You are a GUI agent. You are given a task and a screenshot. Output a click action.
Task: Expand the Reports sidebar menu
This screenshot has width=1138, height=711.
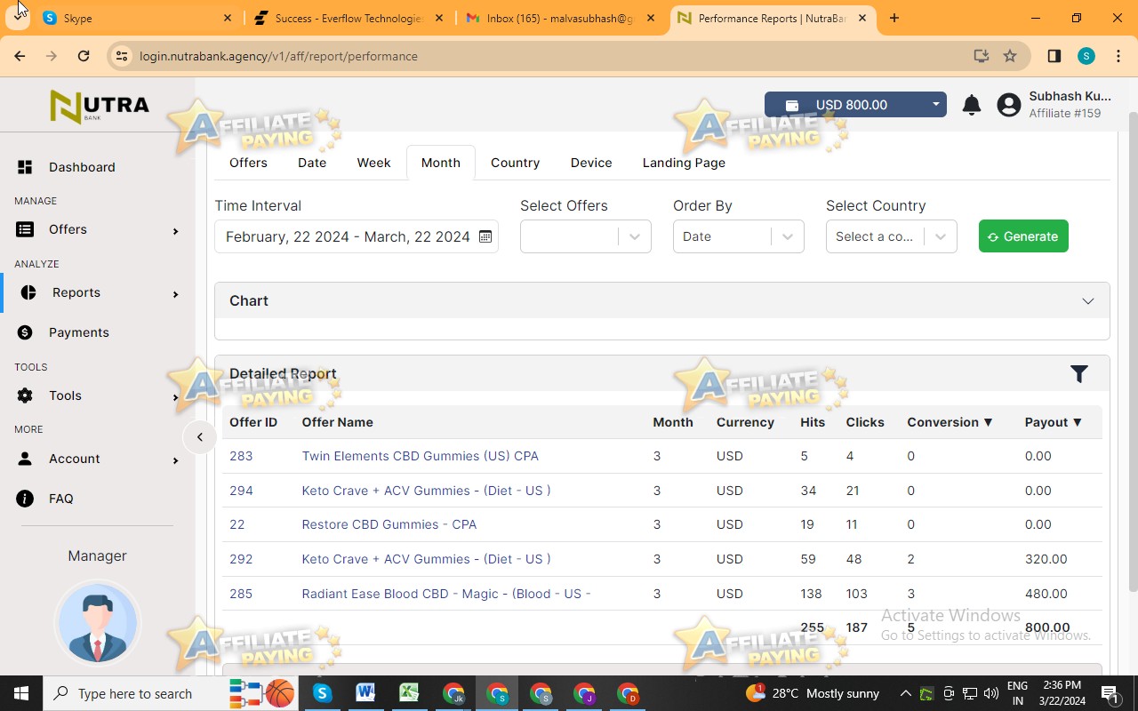point(97,292)
